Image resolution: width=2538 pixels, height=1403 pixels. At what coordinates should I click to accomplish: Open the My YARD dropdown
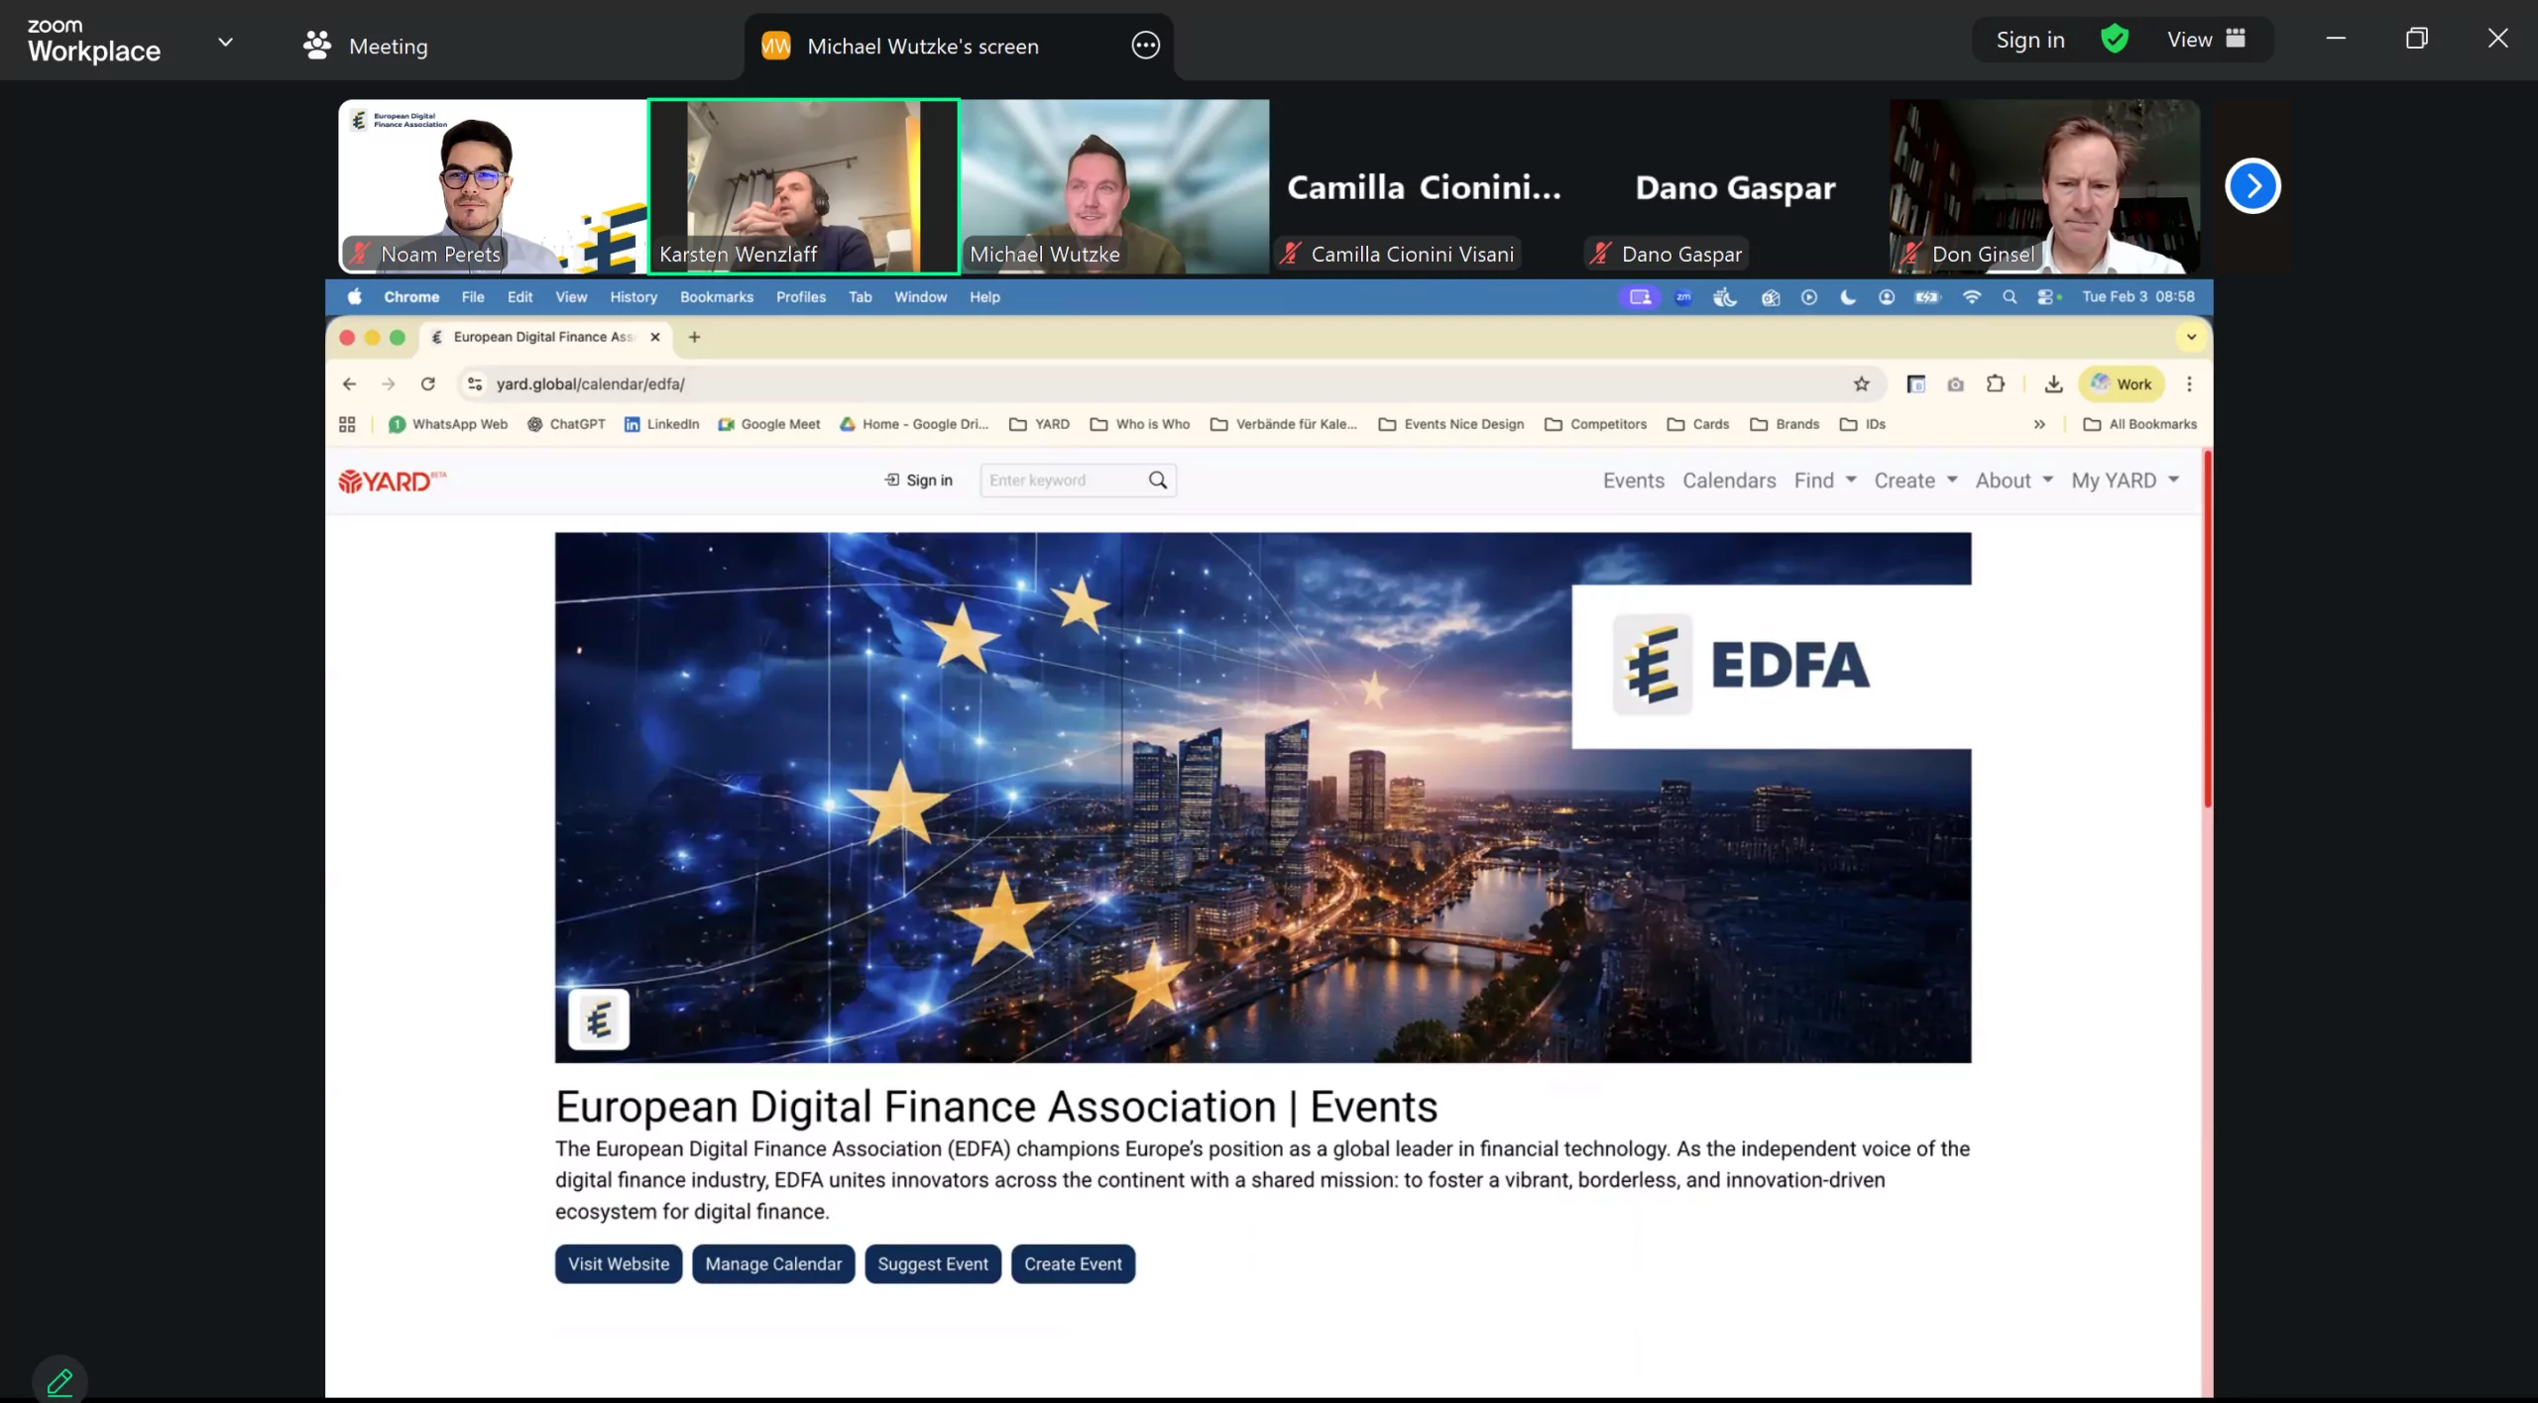[x=2125, y=481]
